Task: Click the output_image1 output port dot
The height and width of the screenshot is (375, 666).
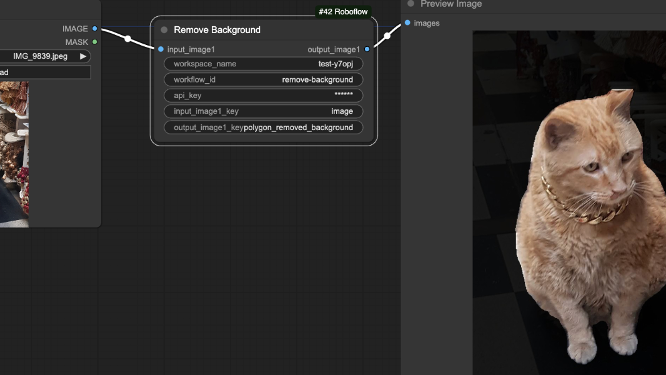Action: (x=367, y=49)
